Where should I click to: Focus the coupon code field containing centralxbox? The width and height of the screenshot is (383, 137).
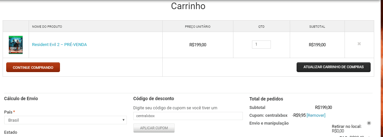coord(188,116)
